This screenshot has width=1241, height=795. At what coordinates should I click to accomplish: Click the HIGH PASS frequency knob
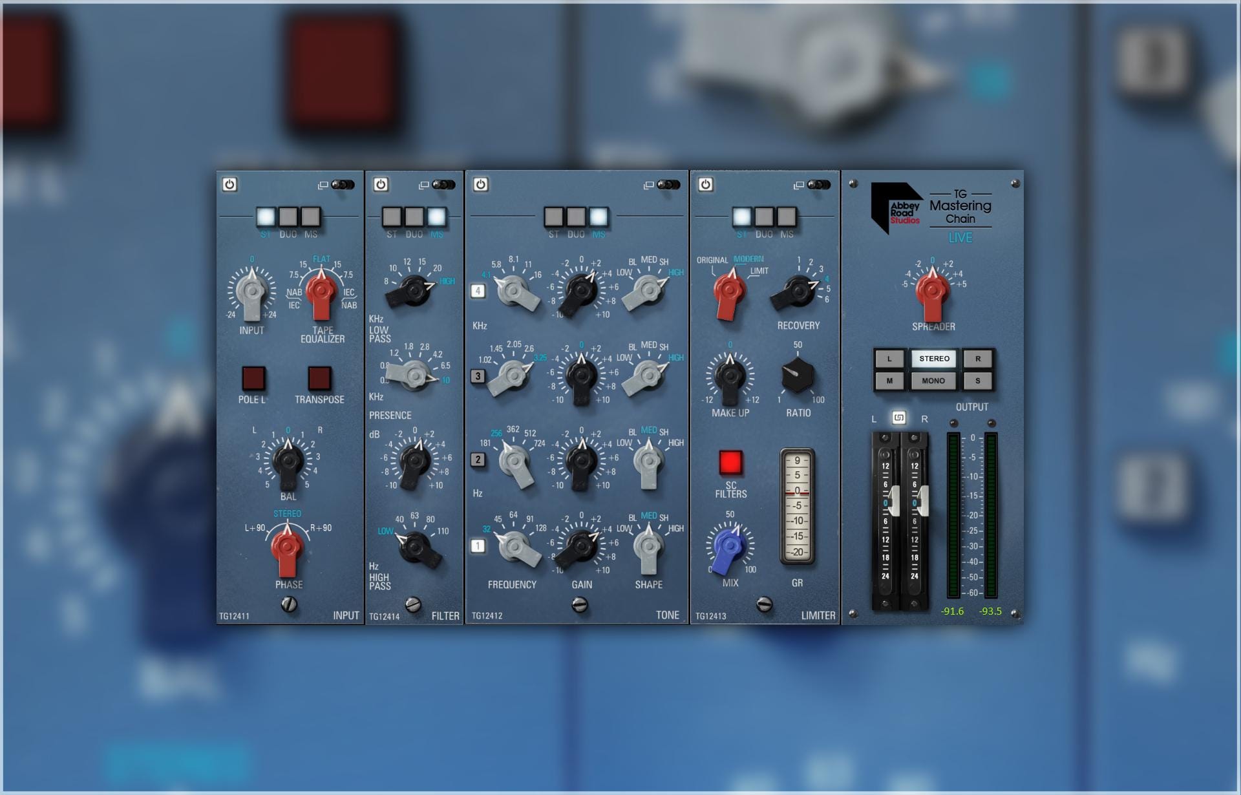point(417,549)
